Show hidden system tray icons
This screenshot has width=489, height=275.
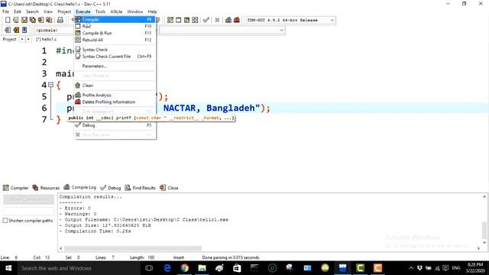point(411,268)
